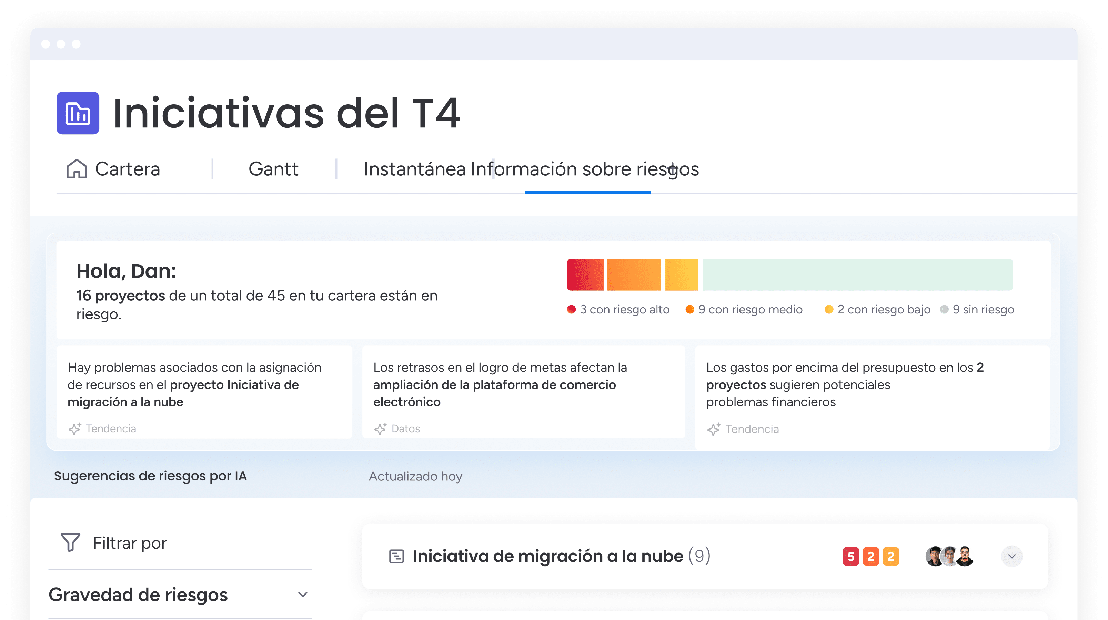Viewport: 1108px width, 620px height.
Task: Click the yellow low-risk bar segment
Action: point(681,275)
